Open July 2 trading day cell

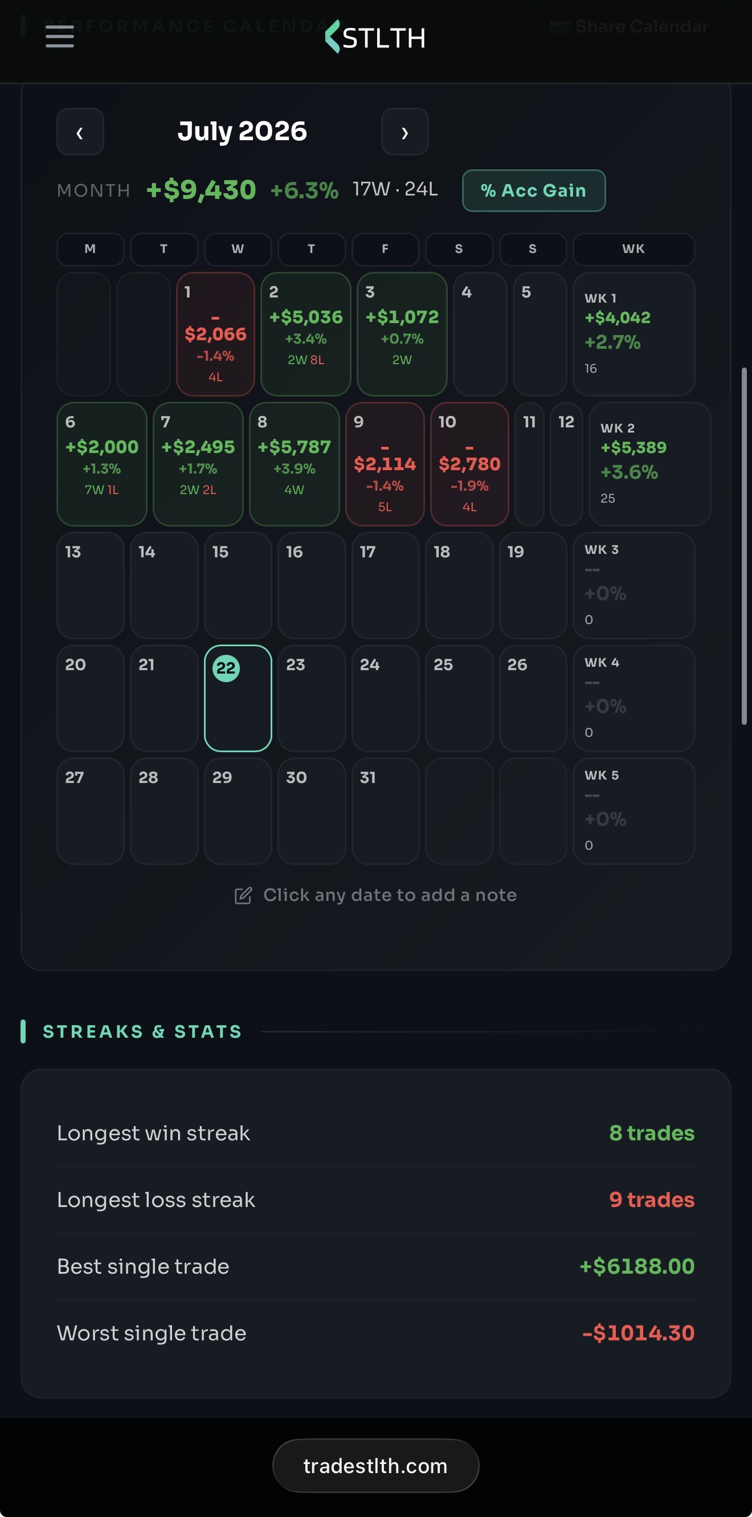click(305, 334)
